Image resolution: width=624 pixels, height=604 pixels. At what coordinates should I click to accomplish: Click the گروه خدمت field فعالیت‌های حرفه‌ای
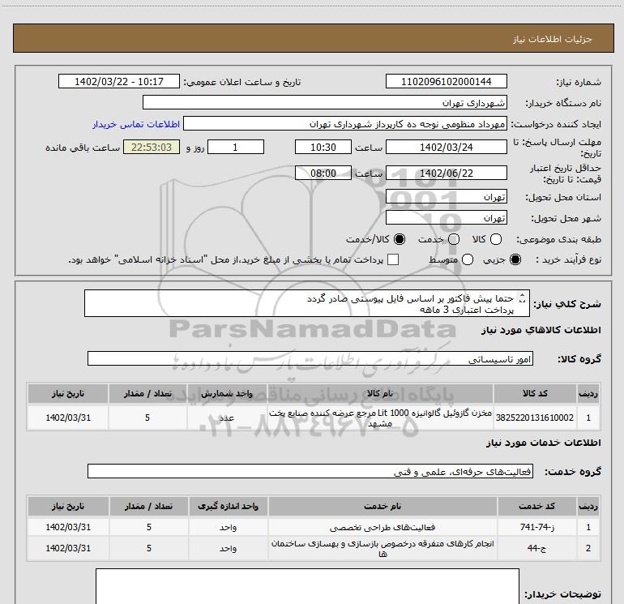[x=310, y=471]
